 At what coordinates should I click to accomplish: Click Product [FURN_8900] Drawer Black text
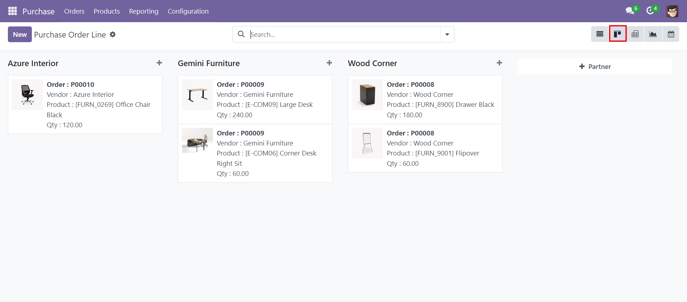[x=440, y=104]
